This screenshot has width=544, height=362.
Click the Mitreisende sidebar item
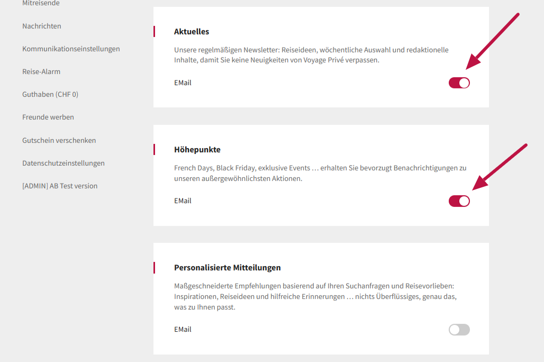(41, 4)
